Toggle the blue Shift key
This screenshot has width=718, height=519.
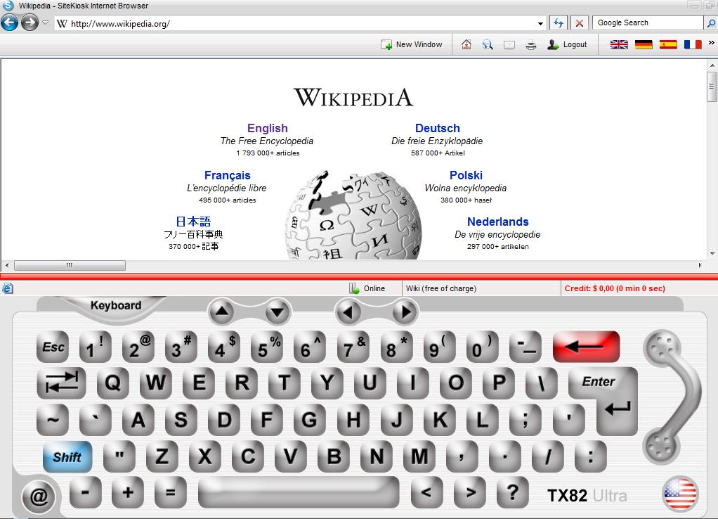[67, 456]
